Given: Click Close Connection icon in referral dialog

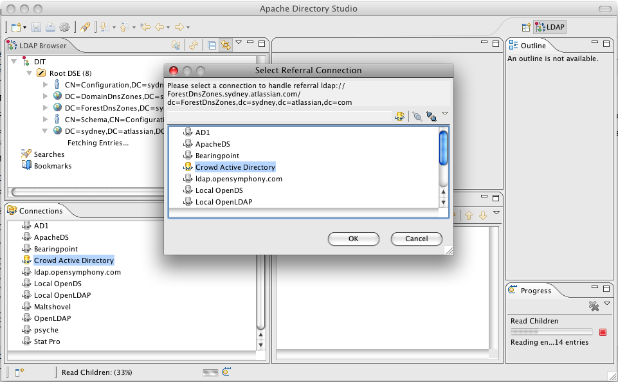Looking at the screenshot, I should pos(417,116).
